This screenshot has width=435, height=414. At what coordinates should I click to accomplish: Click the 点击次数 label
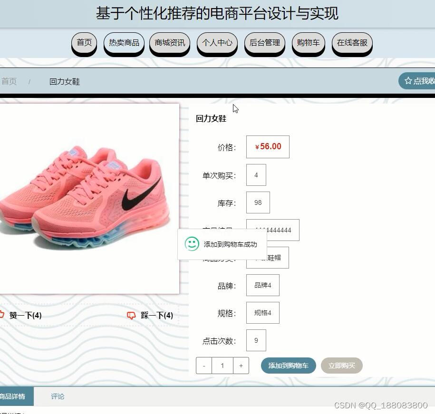[219, 341]
